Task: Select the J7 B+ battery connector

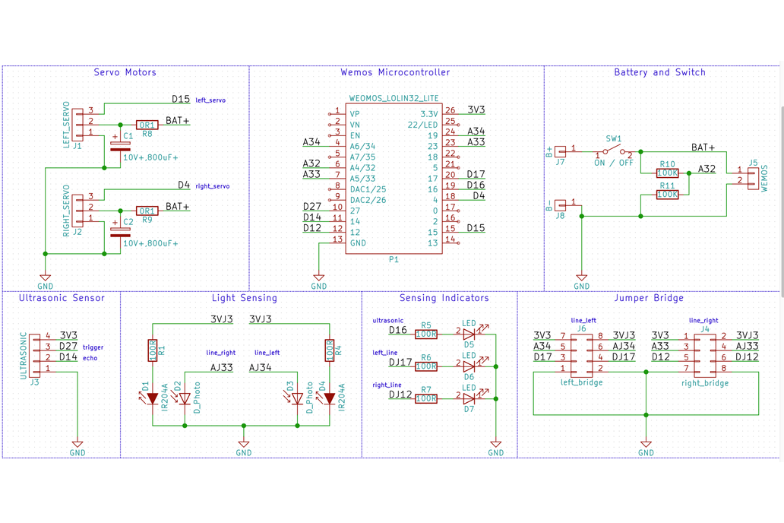Action: 561,151
